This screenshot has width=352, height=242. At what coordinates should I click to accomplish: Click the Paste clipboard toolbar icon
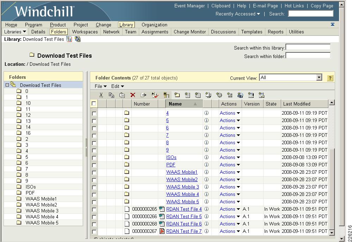coord(122,95)
